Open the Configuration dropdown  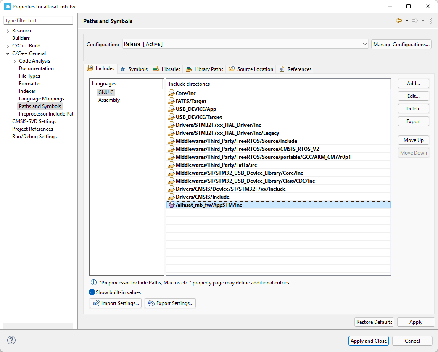(x=245, y=44)
